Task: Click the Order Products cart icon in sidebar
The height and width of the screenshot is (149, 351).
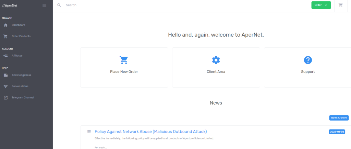Action: [6, 36]
